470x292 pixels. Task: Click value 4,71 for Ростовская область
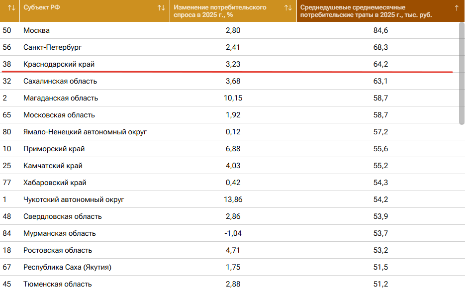click(233, 250)
